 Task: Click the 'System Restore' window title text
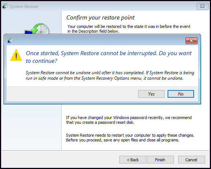coord(24,7)
